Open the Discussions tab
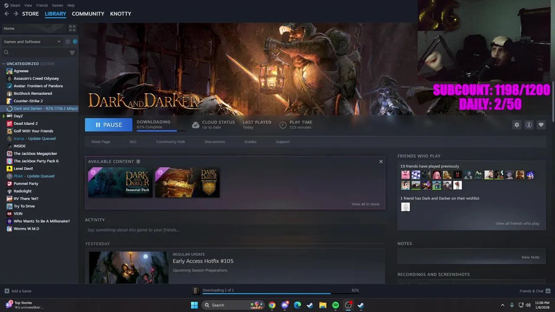555x312 pixels. point(215,142)
